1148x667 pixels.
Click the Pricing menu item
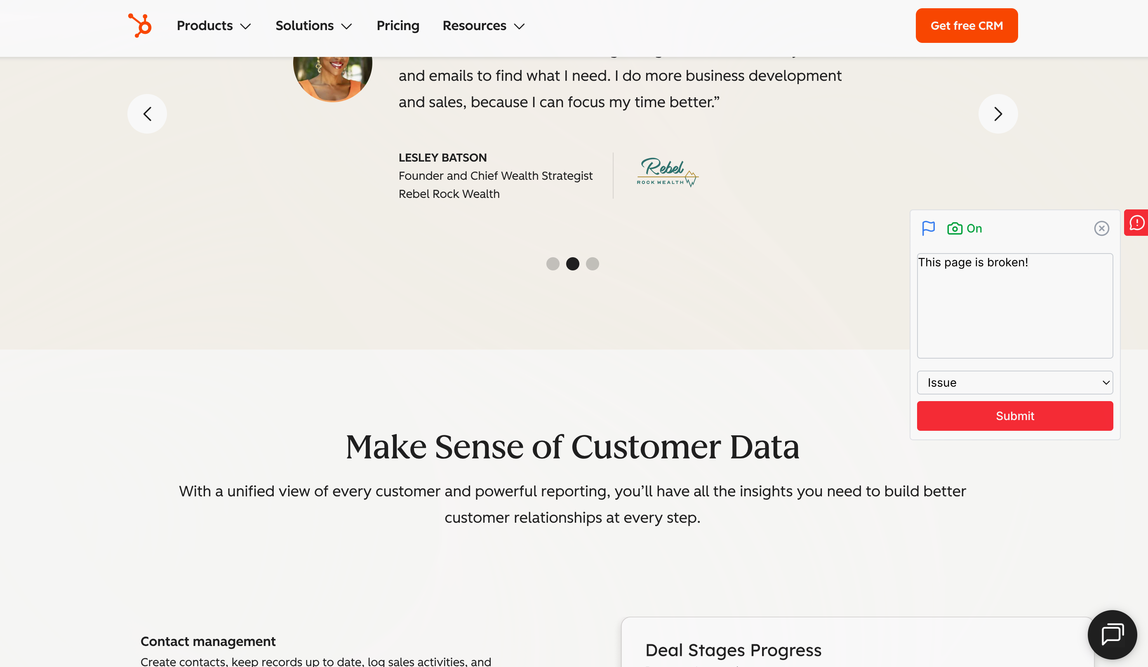(398, 26)
